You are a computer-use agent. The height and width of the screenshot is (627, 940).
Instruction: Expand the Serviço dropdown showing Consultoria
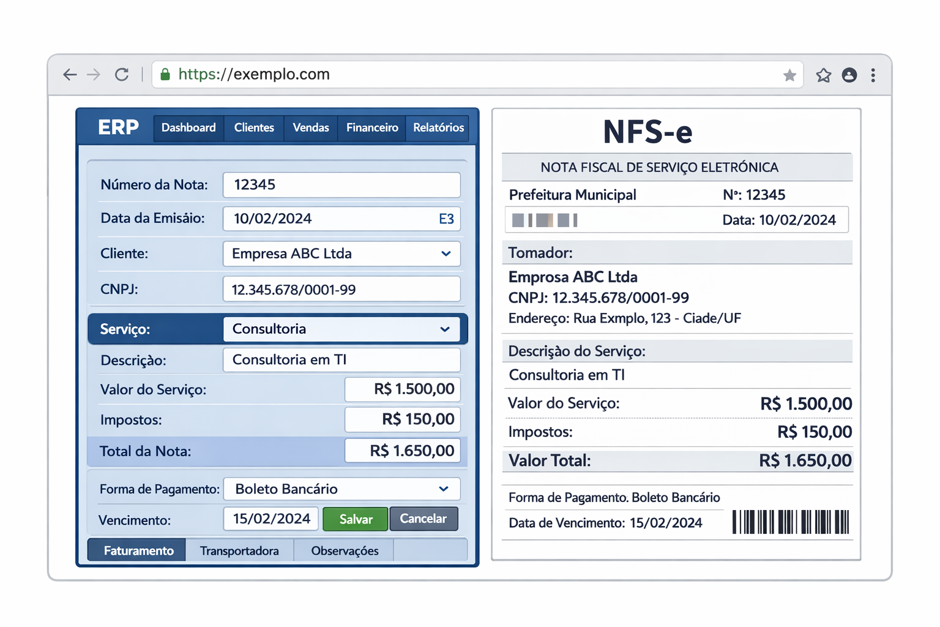point(341,329)
